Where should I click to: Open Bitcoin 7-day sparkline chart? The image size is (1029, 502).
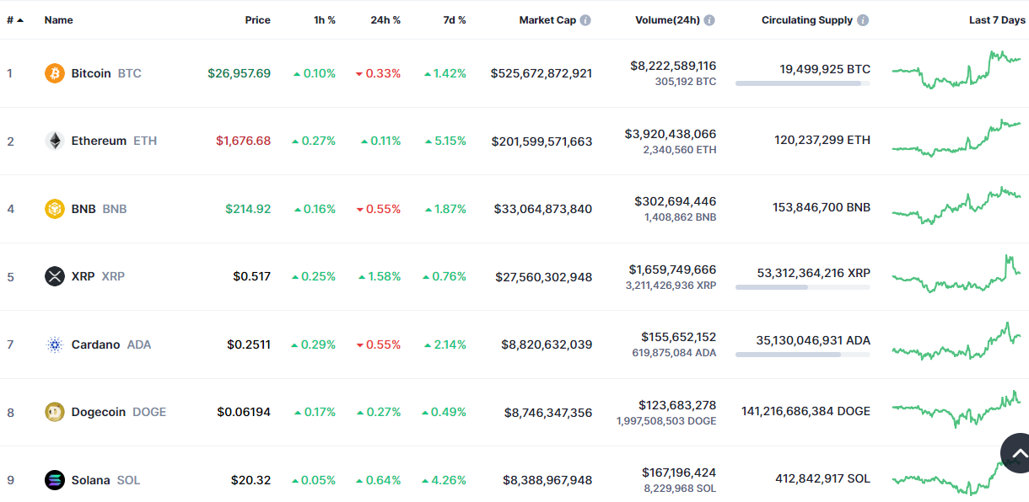point(956,70)
